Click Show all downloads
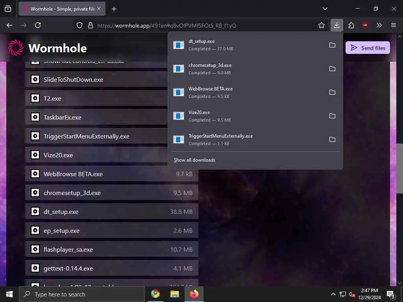 194,160
